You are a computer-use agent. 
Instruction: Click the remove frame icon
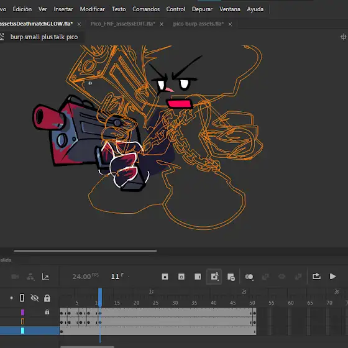[x=231, y=277]
